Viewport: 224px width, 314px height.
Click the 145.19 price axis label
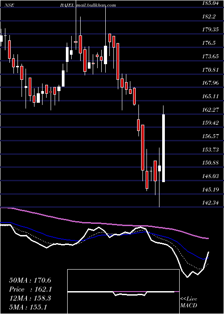point(211,189)
